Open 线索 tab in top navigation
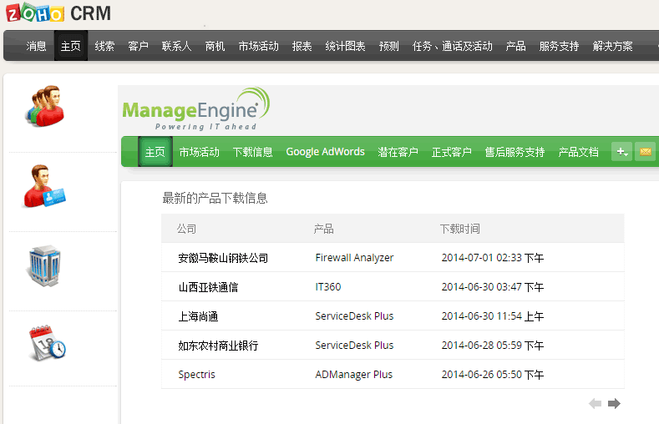 [x=104, y=47]
